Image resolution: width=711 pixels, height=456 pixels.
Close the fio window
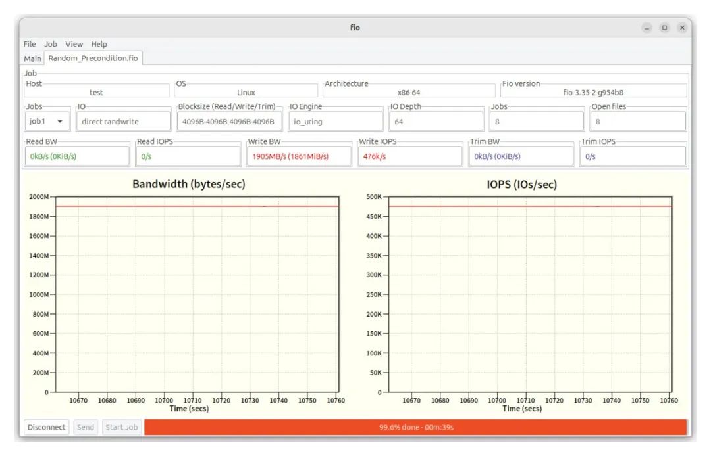tap(682, 28)
